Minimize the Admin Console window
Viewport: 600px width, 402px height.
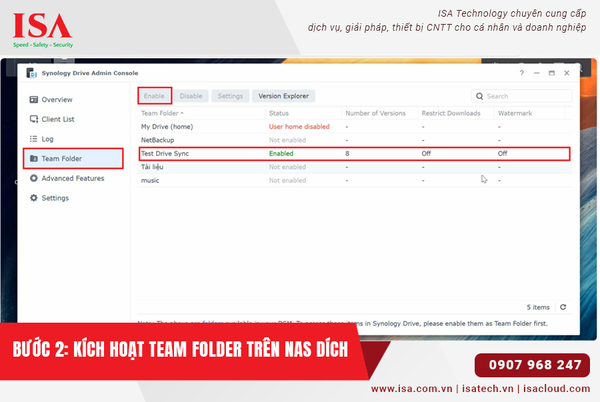point(537,73)
